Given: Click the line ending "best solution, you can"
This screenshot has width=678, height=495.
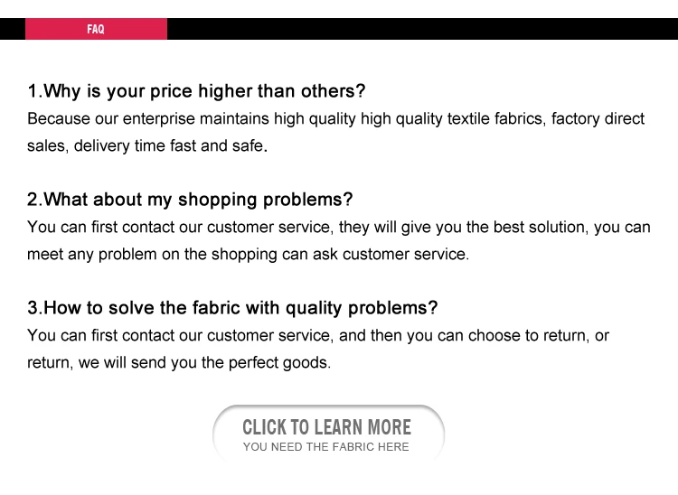Looking at the screenshot, I should coord(338,228).
